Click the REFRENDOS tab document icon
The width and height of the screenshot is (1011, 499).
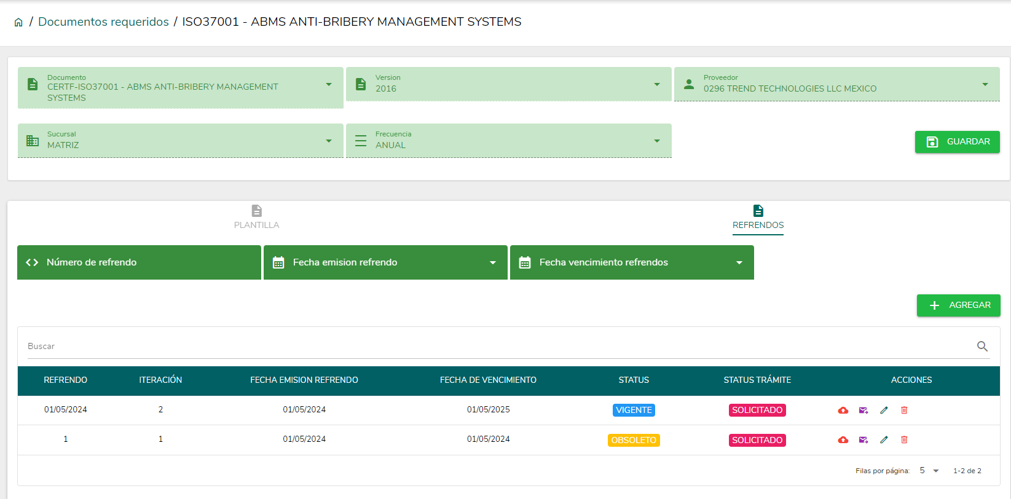tap(758, 211)
